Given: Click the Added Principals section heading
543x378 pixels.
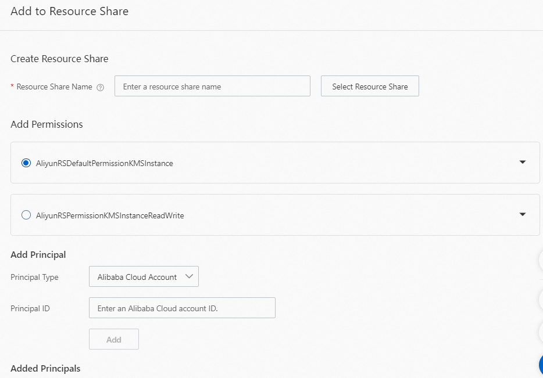Looking at the screenshot, I should (x=45, y=369).
